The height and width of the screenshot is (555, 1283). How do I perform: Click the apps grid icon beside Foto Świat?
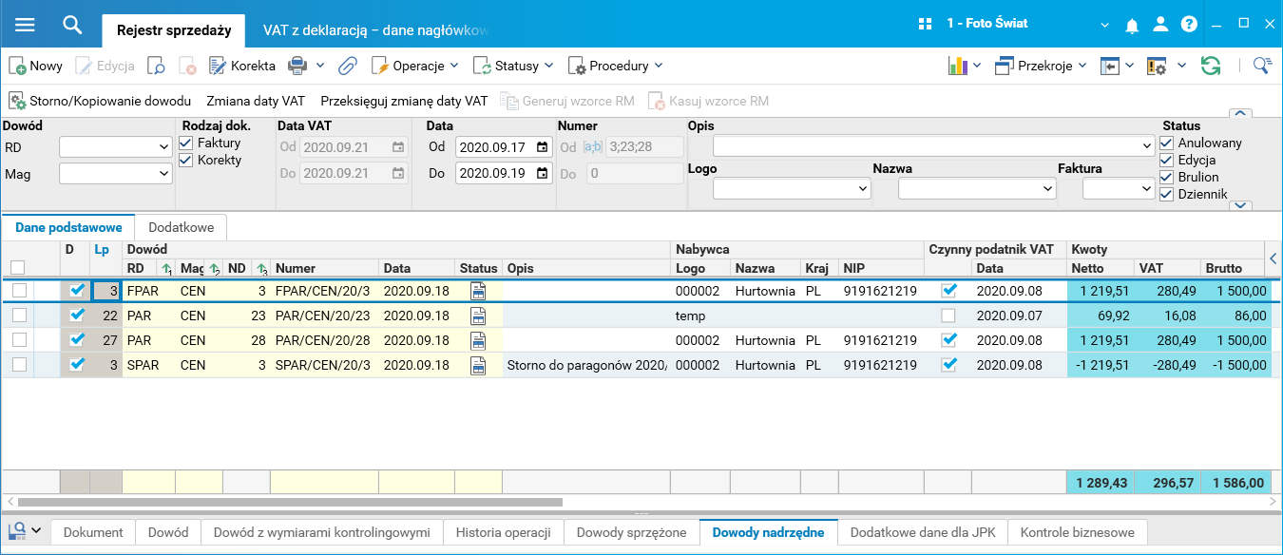pos(926,24)
